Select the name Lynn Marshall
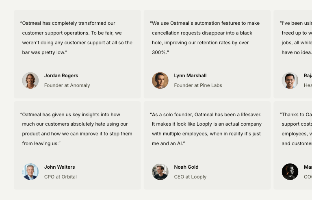 pos(190,76)
